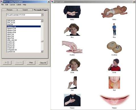This screenshot has height=110, width=136.
Task: Click the file list scrollbar thumb
Action: point(42,41)
